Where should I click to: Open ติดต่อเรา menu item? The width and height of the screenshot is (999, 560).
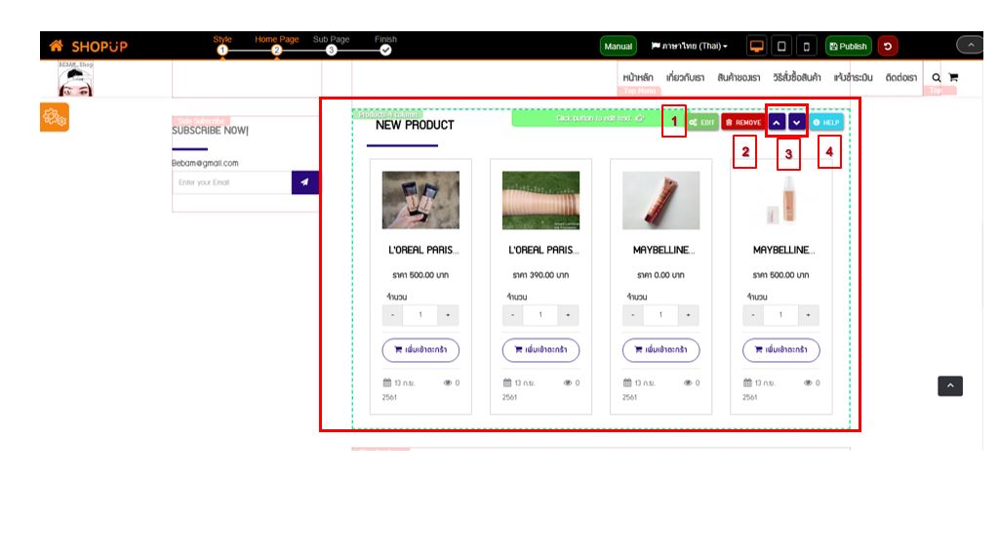click(901, 77)
